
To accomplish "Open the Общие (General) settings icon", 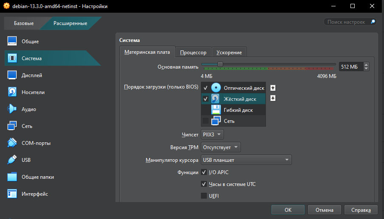I will 12,42.
